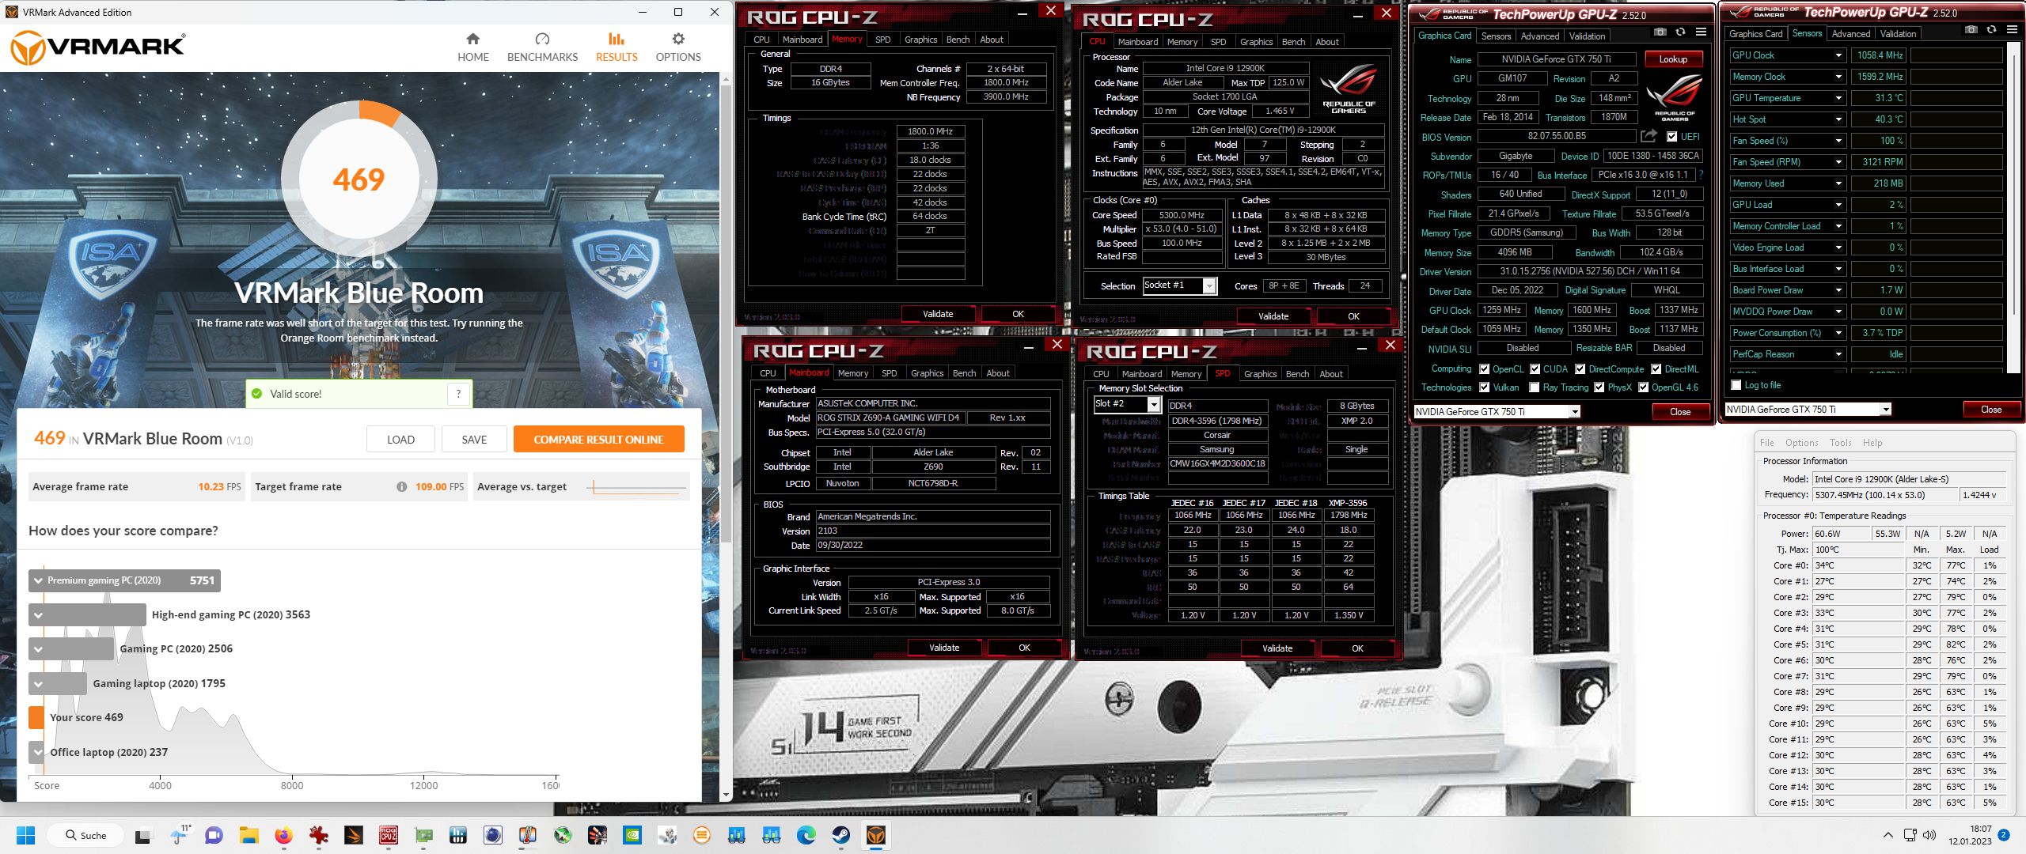Open the Validation tab in the Sensors GPU-Z window
Screen dimensions: 2026x854
point(1898,33)
